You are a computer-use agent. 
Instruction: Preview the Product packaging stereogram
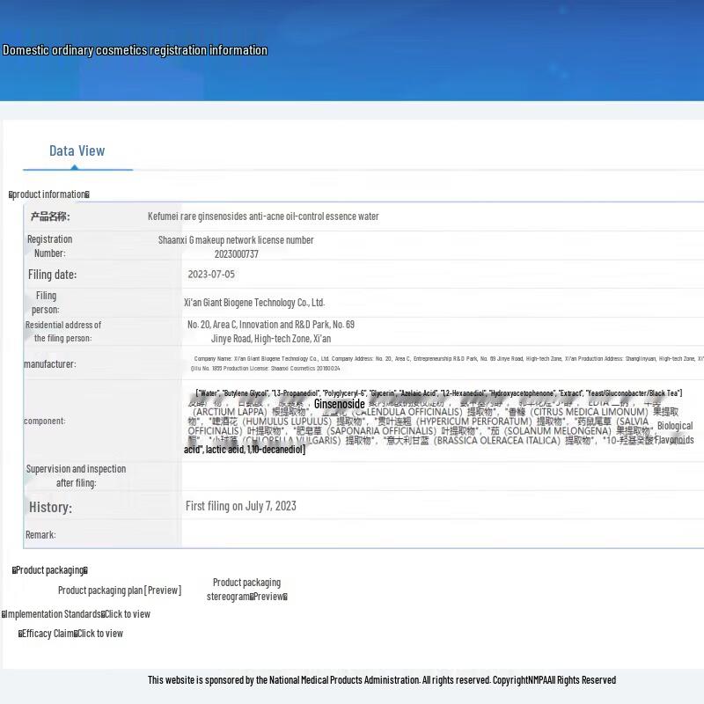click(x=247, y=596)
